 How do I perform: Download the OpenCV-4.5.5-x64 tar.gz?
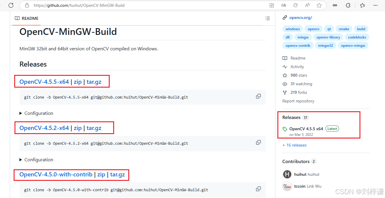[94, 82]
